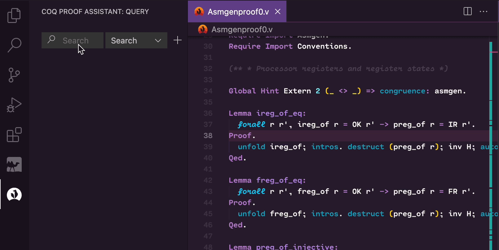Open the Extensions view
The width and height of the screenshot is (499, 250).
click(14, 135)
